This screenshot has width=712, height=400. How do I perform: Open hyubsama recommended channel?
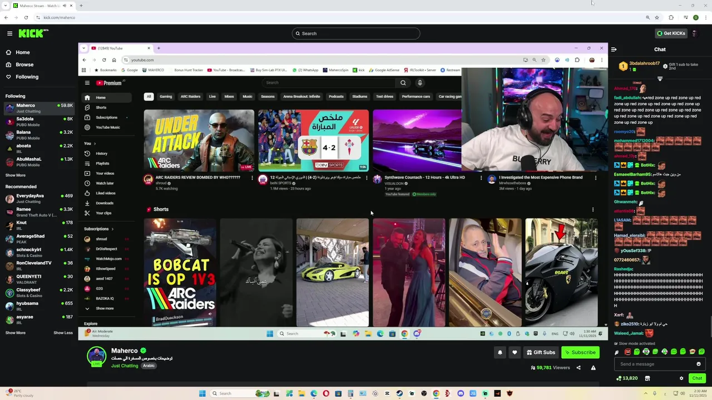[x=39, y=306]
